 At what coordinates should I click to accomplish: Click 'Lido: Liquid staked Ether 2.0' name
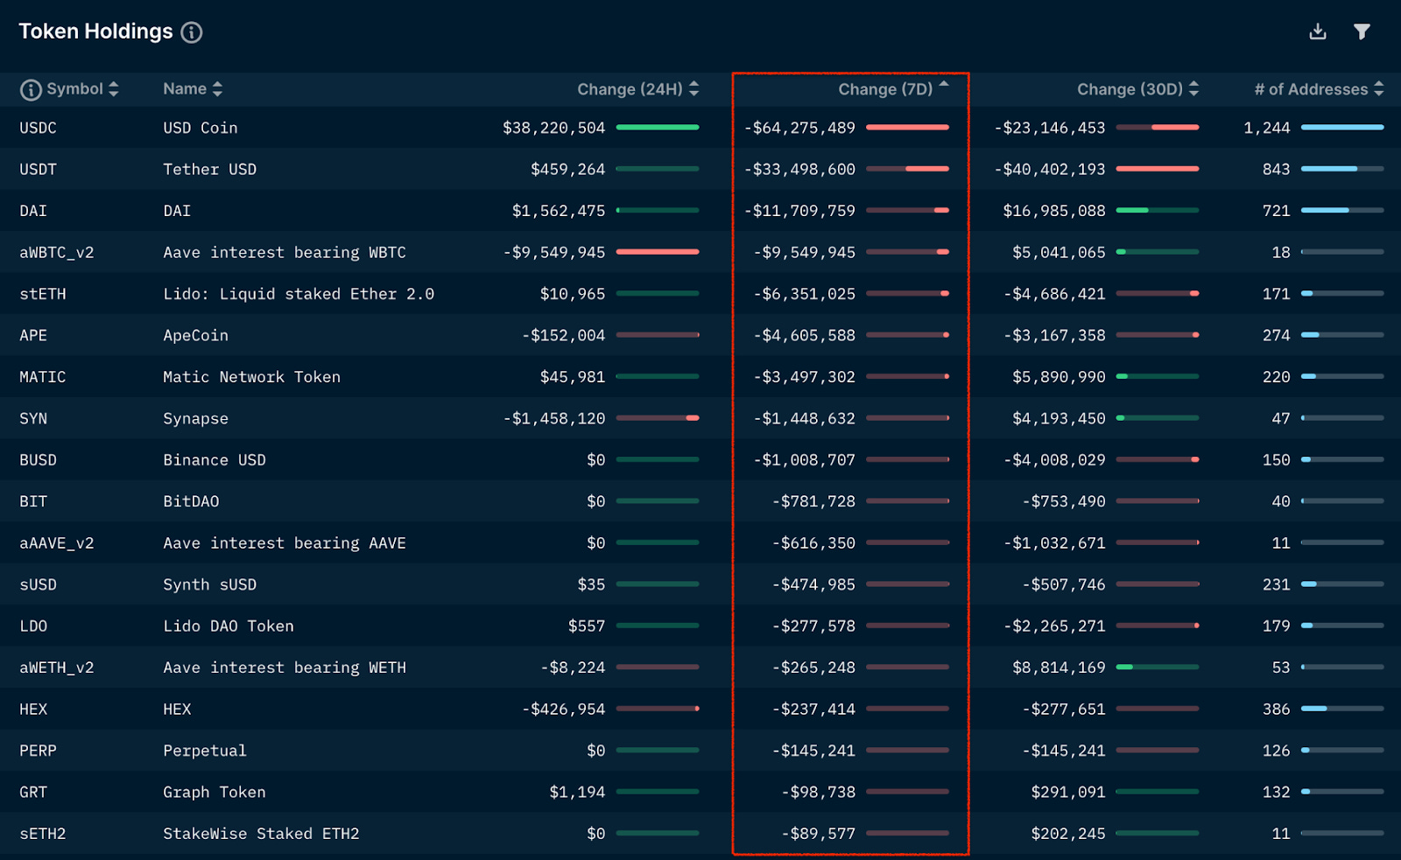[299, 294]
